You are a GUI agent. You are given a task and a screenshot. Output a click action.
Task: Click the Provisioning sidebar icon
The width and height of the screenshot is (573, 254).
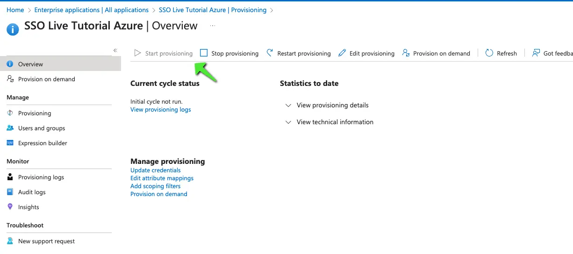(x=10, y=113)
